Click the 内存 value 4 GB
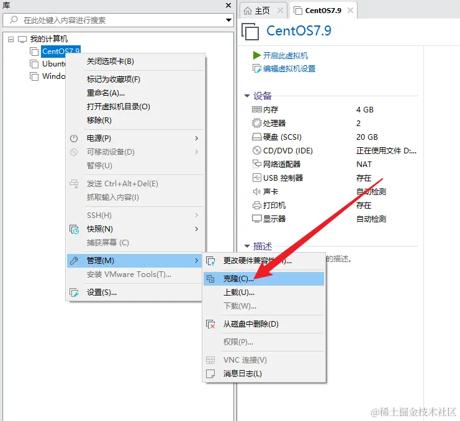 click(364, 110)
